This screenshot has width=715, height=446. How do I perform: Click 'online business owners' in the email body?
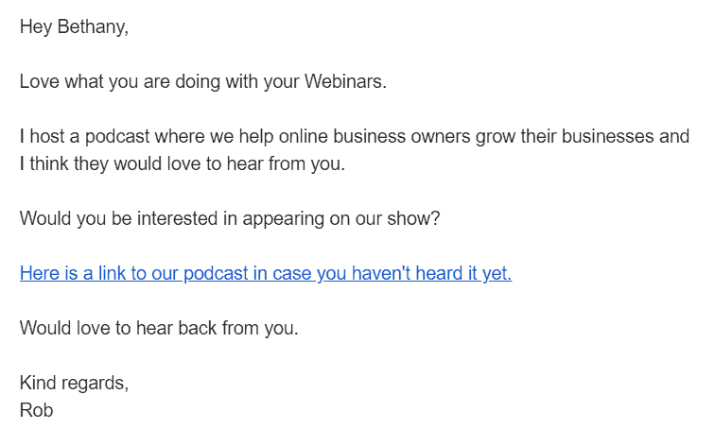[x=374, y=137]
